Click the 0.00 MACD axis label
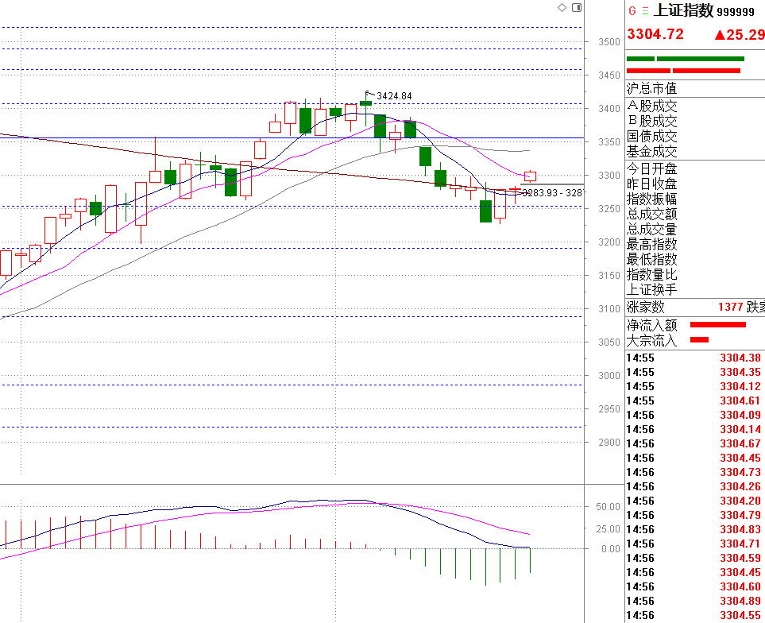The image size is (765, 623). tap(611, 549)
